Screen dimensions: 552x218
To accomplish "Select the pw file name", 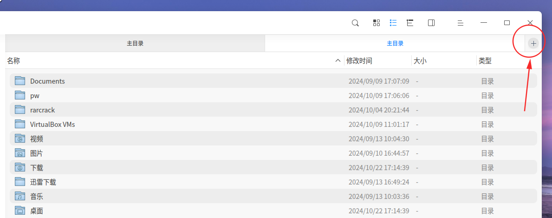I will point(34,96).
